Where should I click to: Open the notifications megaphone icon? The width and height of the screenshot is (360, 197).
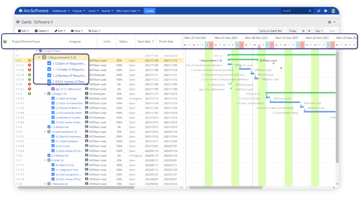tap(319, 11)
